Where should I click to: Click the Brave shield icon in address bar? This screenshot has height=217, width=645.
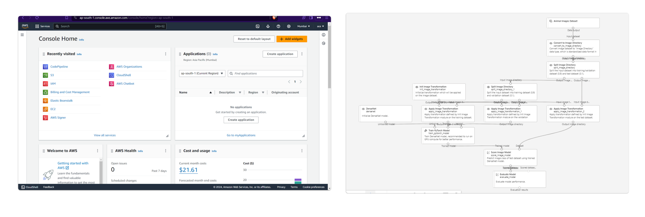pos(274,18)
